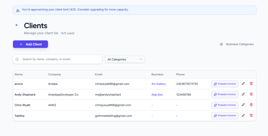Prepare Invoice for acoris
Viewport: 268px width, 136px height.
[x=225, y=84]
